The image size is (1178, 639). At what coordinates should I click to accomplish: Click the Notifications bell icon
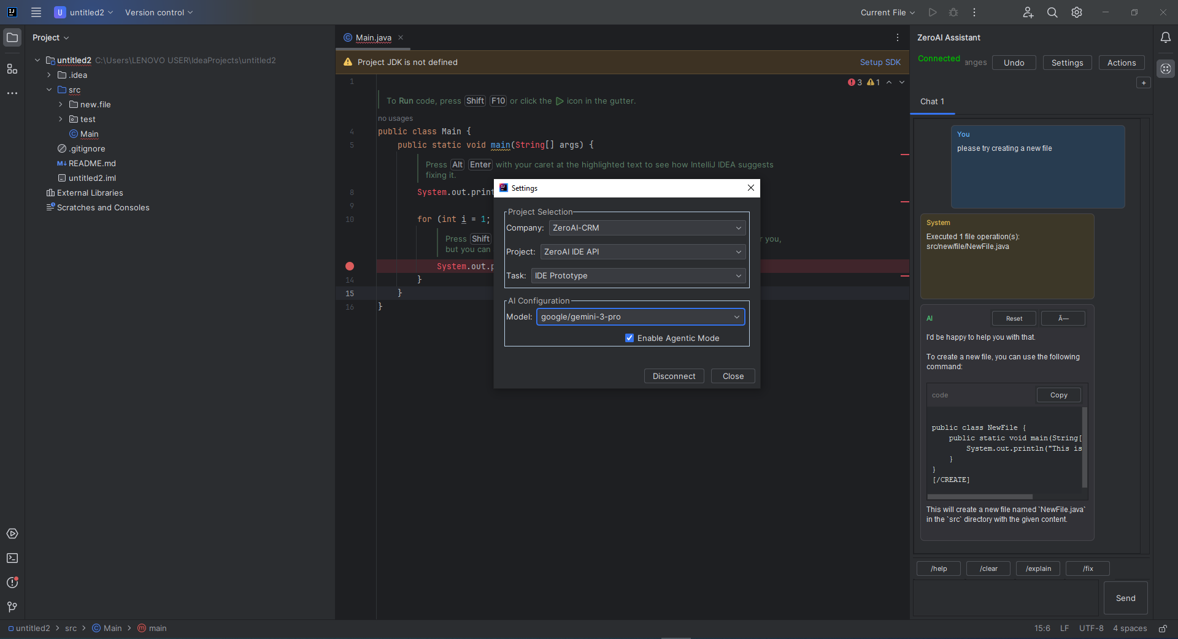click(1166, 37)
